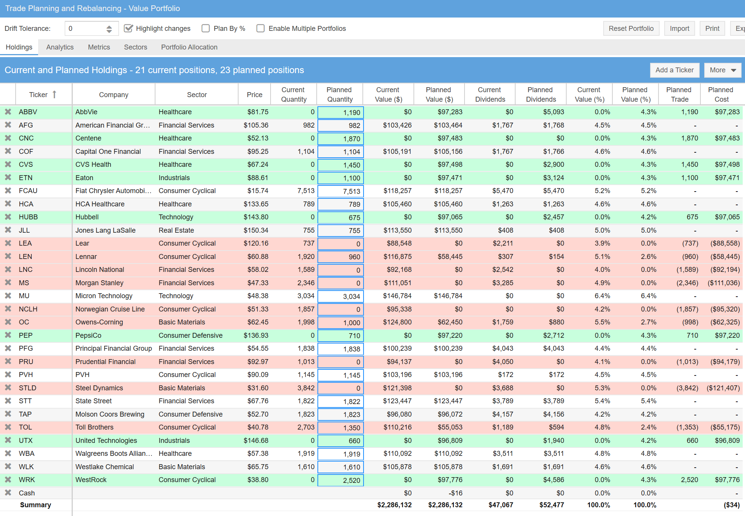The width and height of the screenshot is (745, 516).
Task: Click the Current Dividends column header
Action: click(x=490, y=94)
